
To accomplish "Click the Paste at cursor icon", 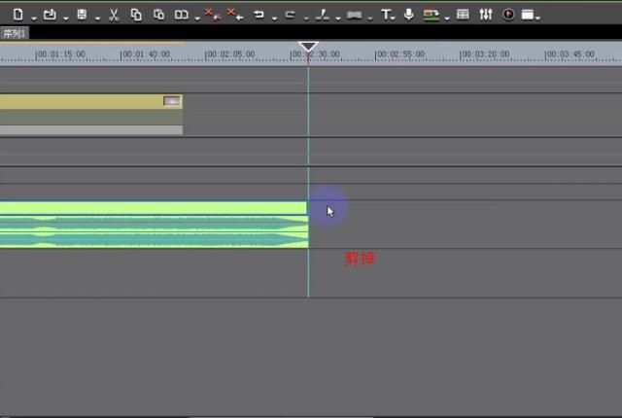I will [158, 15].
